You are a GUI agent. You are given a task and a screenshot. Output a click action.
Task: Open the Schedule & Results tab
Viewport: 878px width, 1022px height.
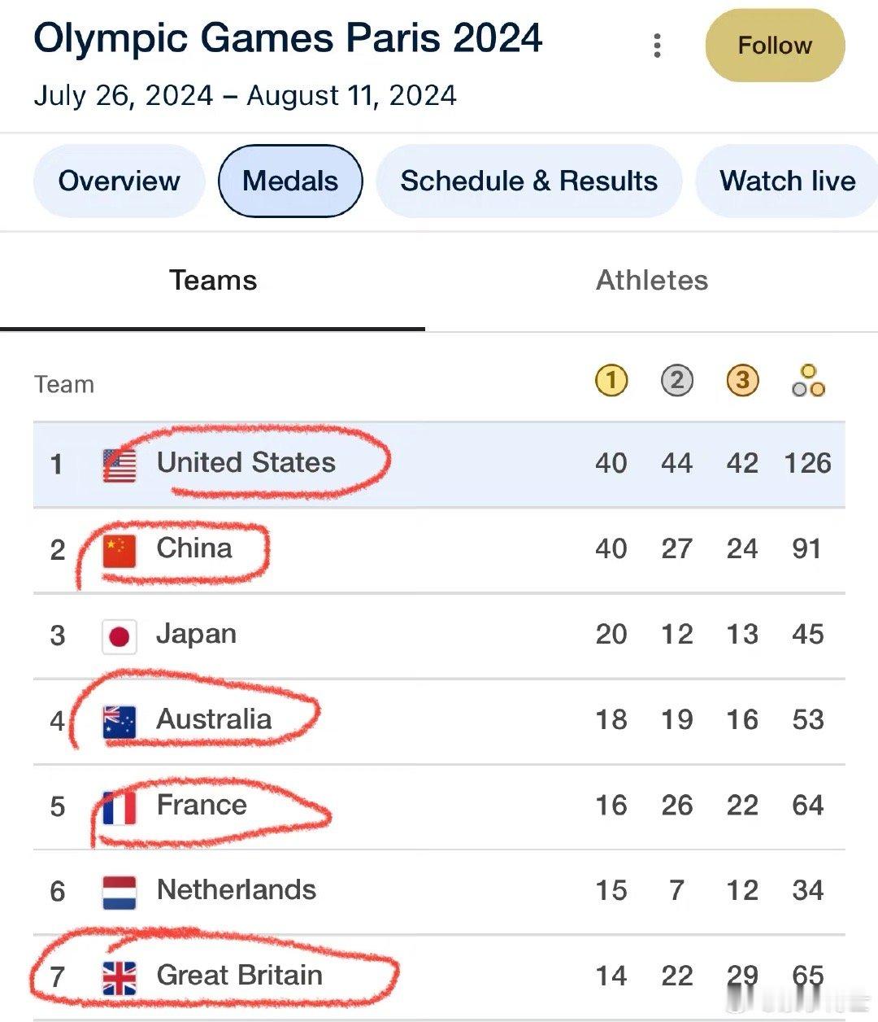tap(528, 181)
